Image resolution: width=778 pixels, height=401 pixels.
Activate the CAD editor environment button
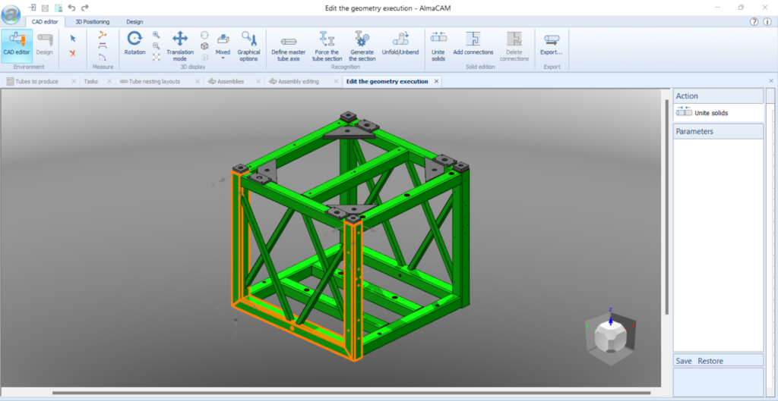tap(17, 45)
